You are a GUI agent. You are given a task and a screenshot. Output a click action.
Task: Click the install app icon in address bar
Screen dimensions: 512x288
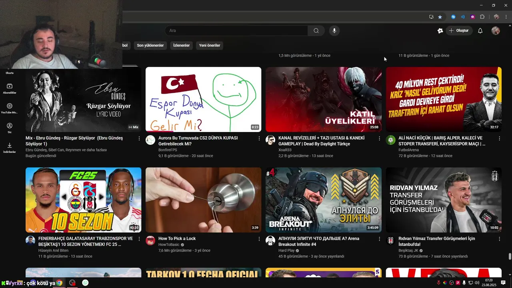pos(431,17)
